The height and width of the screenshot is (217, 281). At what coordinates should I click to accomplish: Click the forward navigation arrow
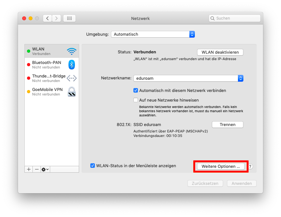click(57, 18)
